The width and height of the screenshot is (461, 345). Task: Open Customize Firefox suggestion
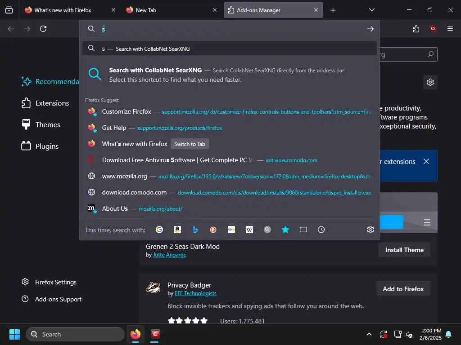tap(230, 112)
